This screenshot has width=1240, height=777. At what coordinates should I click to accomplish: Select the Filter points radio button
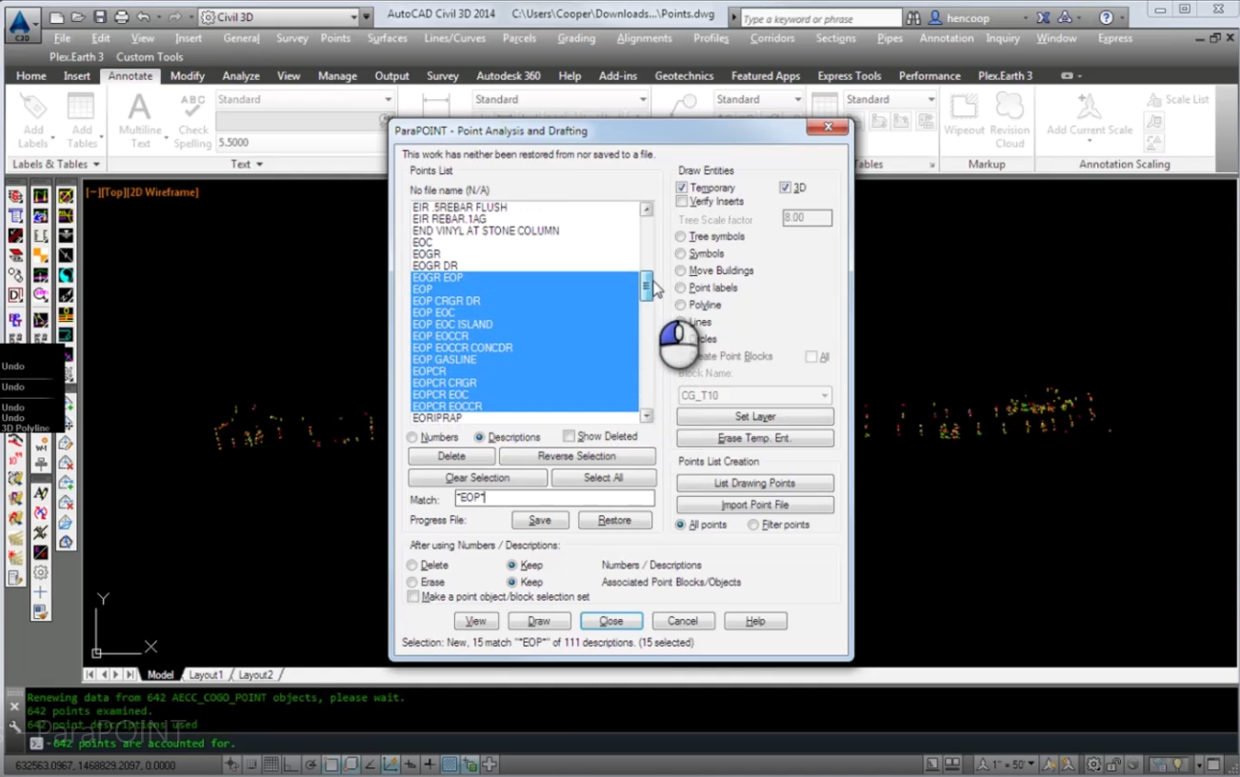pos(753,525)
